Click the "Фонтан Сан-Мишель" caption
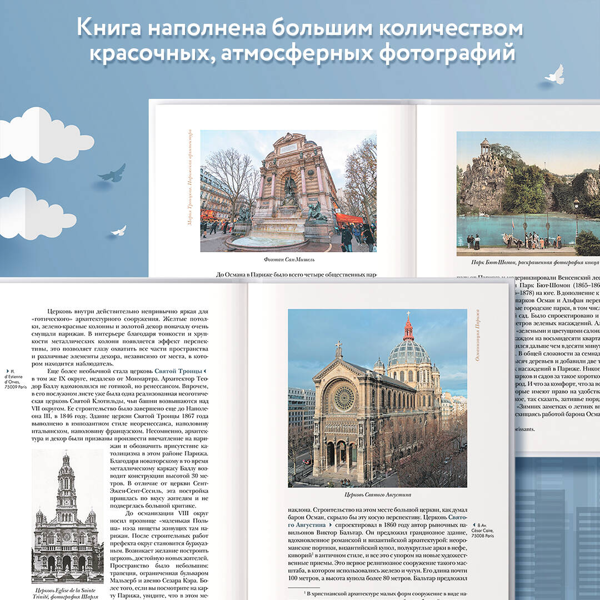Image resolution: width=600 pixels, height=600 pixels. pyautogui.click(x=288, y=259)
